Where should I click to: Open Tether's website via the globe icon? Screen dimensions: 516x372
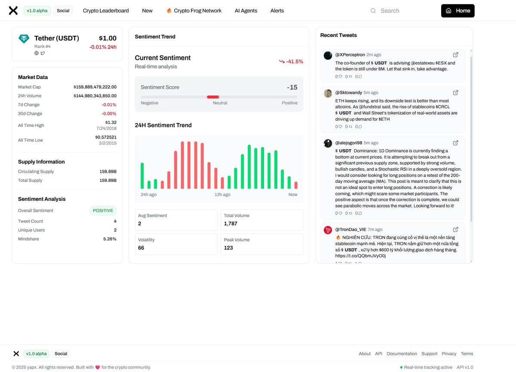click(37, 53)
